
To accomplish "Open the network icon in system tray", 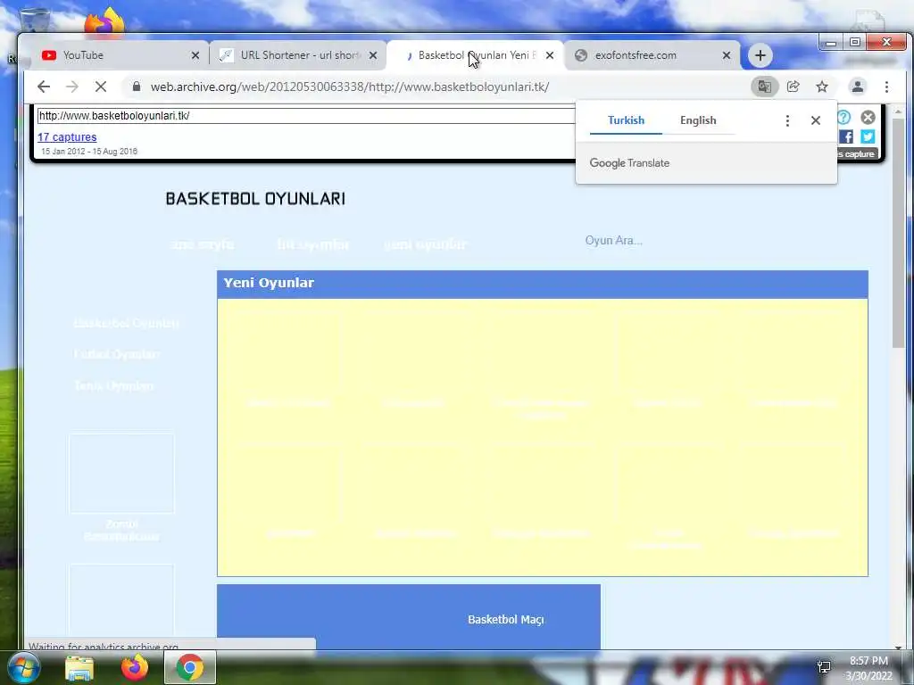I will [x=824, y=667].
